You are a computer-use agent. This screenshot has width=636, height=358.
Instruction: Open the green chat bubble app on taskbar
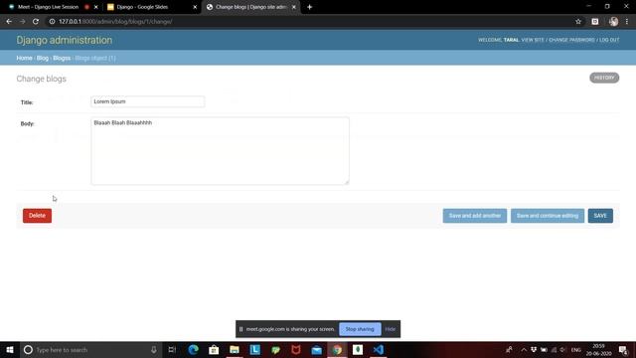point(275,350)
